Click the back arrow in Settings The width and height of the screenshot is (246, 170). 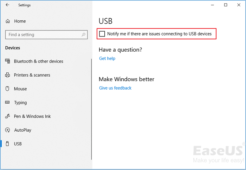[x=7, y=5]
